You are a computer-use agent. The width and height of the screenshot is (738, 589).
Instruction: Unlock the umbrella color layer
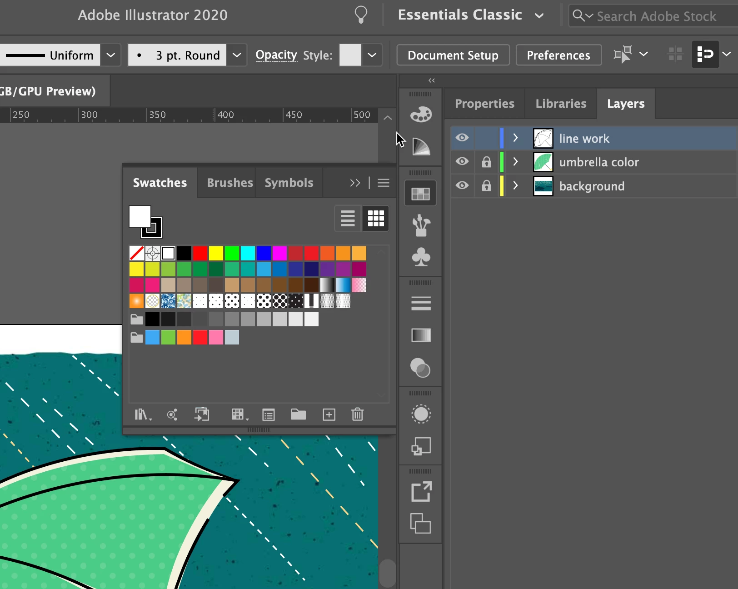click(x=487, y=162)
